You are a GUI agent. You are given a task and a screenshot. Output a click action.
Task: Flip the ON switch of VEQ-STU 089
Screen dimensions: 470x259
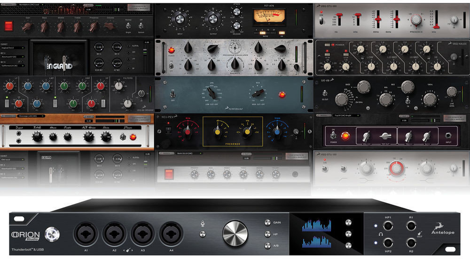(321, 21)
